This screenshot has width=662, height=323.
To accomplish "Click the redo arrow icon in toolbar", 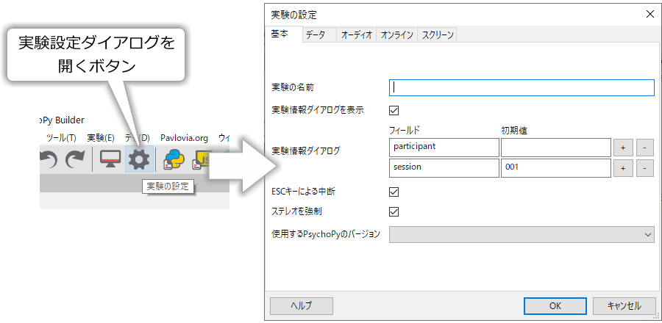I will tap(76, 159).
